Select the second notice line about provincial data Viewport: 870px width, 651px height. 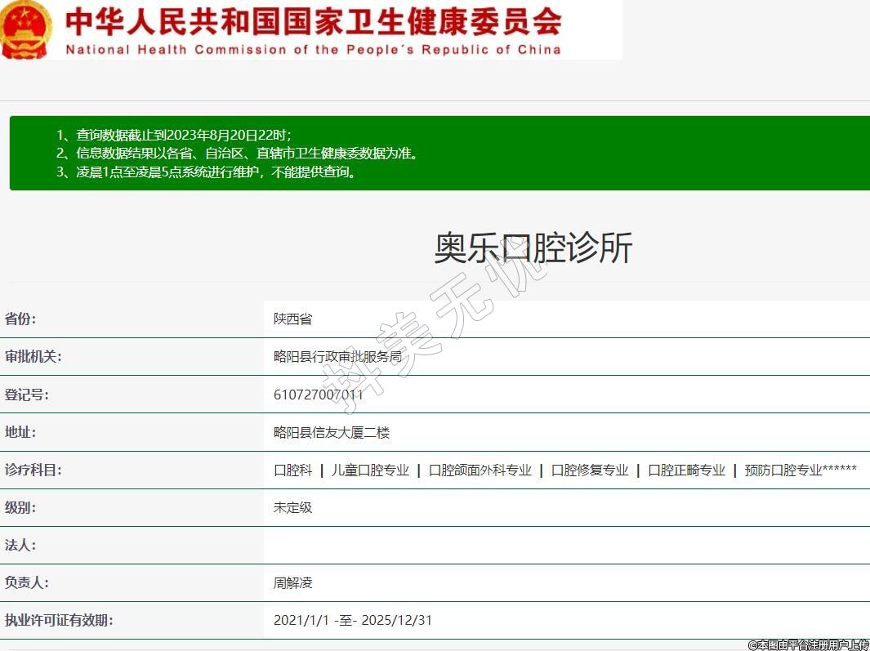coord(237,154)
